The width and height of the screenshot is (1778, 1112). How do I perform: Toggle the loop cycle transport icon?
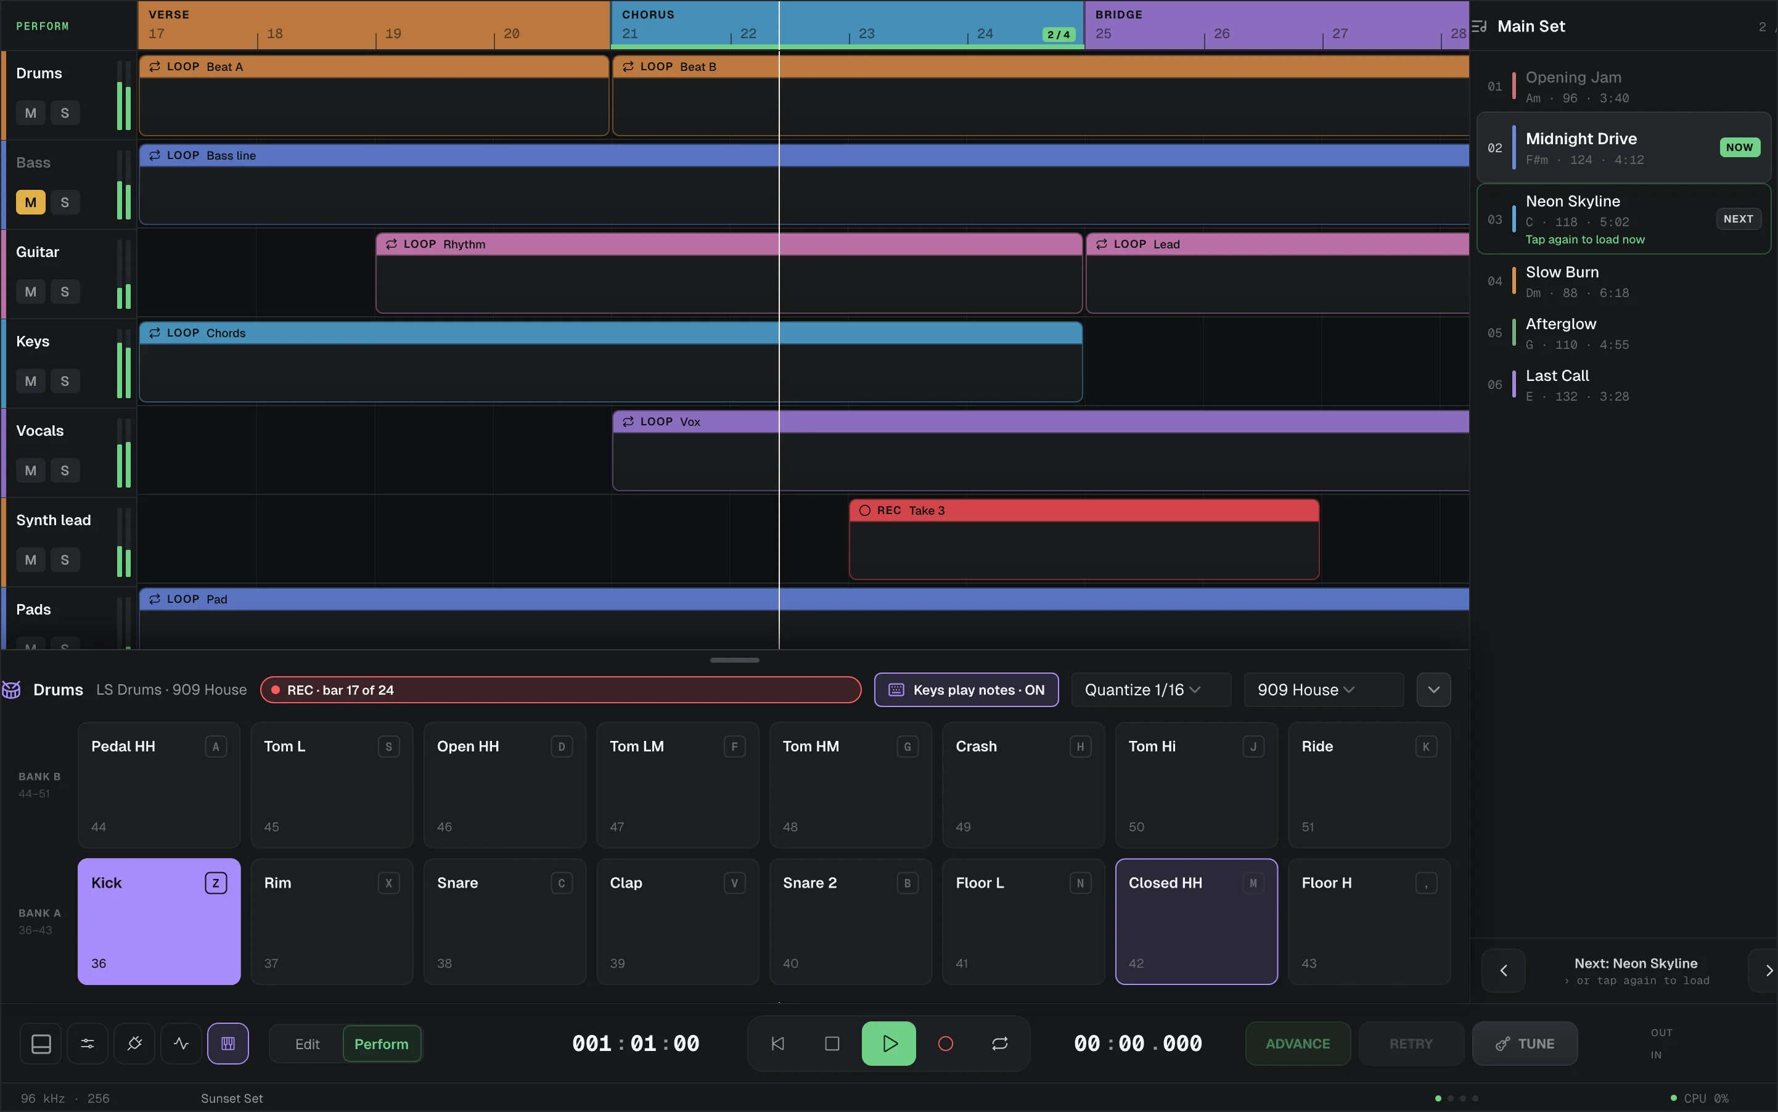click(x=1000, y=1044)
